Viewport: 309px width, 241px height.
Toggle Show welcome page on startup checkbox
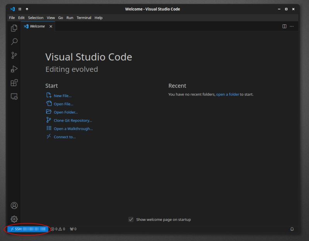(131, 219)
